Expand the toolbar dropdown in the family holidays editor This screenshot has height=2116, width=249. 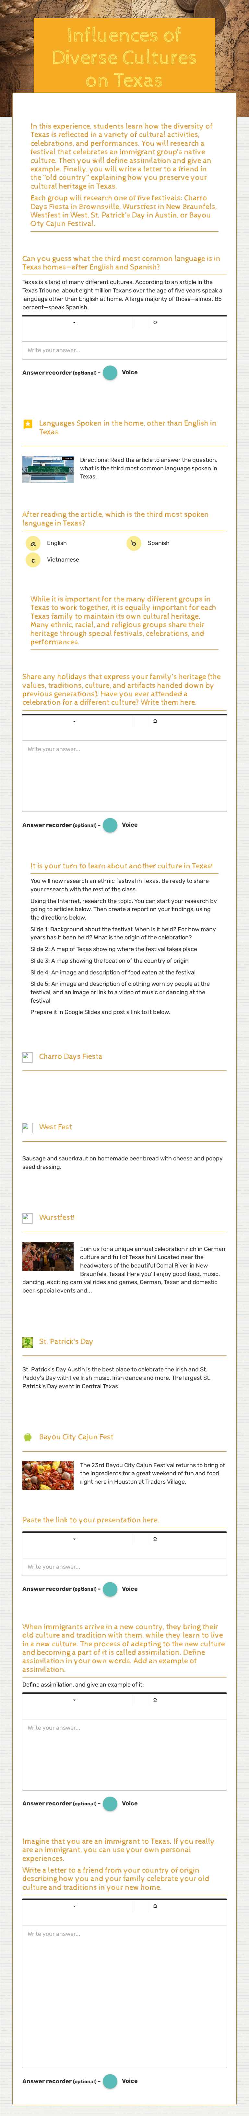(x=74, y=722)
